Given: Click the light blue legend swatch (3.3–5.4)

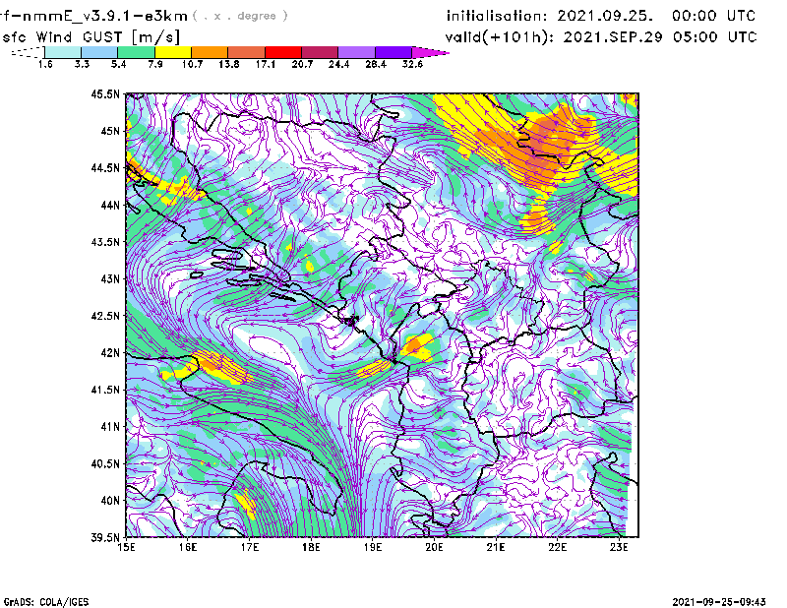Looking at the screenshot, I should [99, 52].
